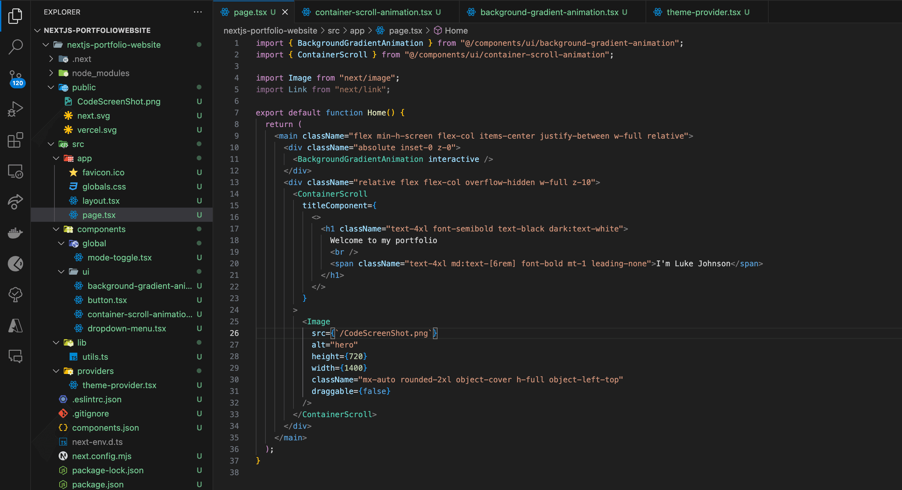The image size is (902, 490).
Task: Open the Search view icon
Action: pyautogui.click(x=15, y=47)
